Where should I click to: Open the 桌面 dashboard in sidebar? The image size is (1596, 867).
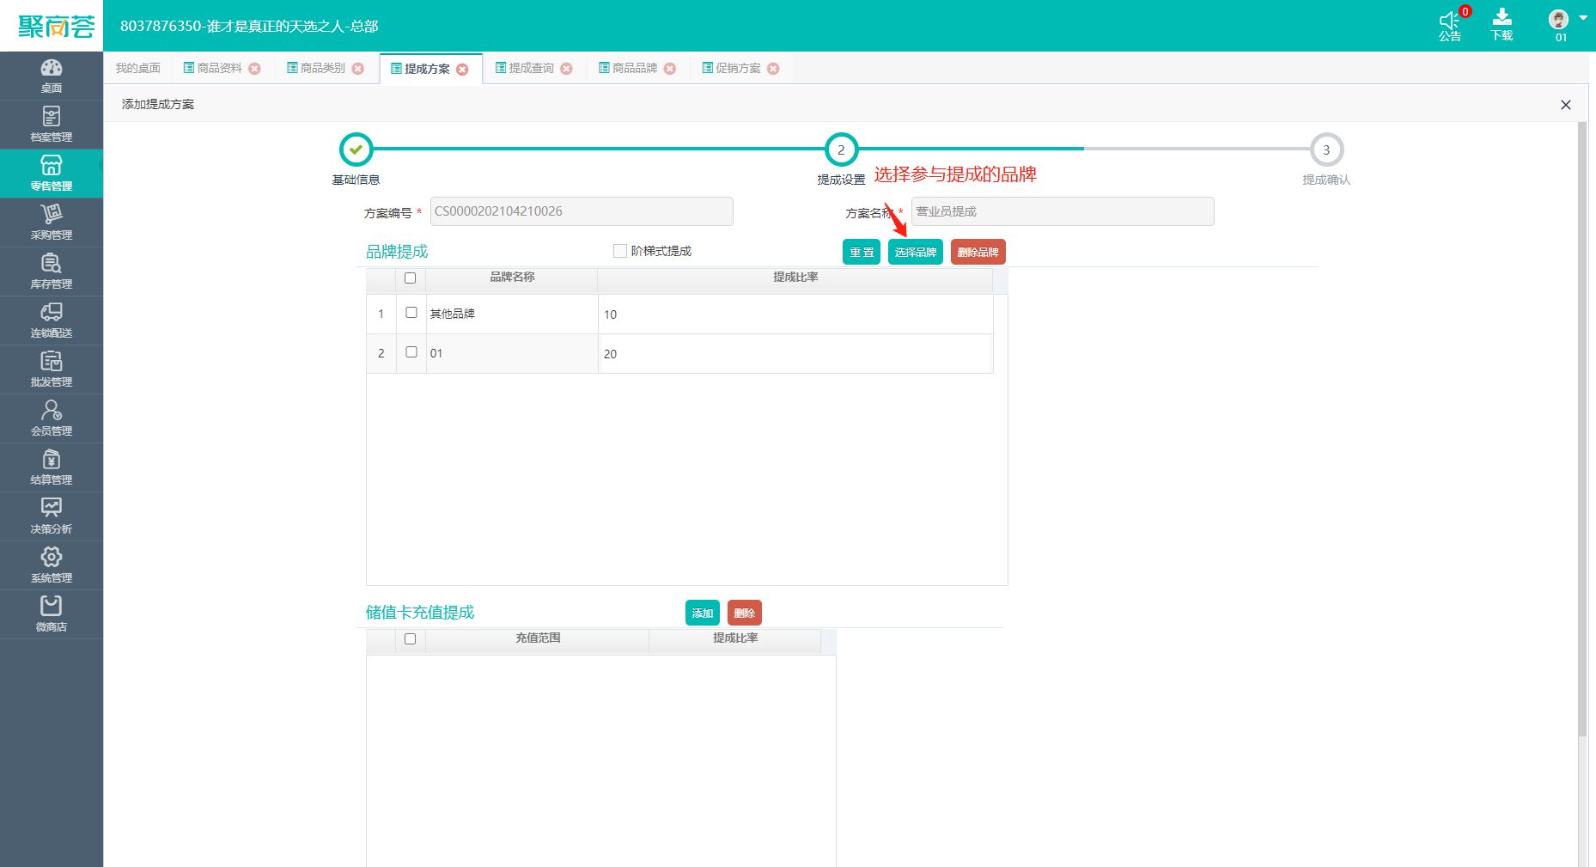(x=52, y=76)
